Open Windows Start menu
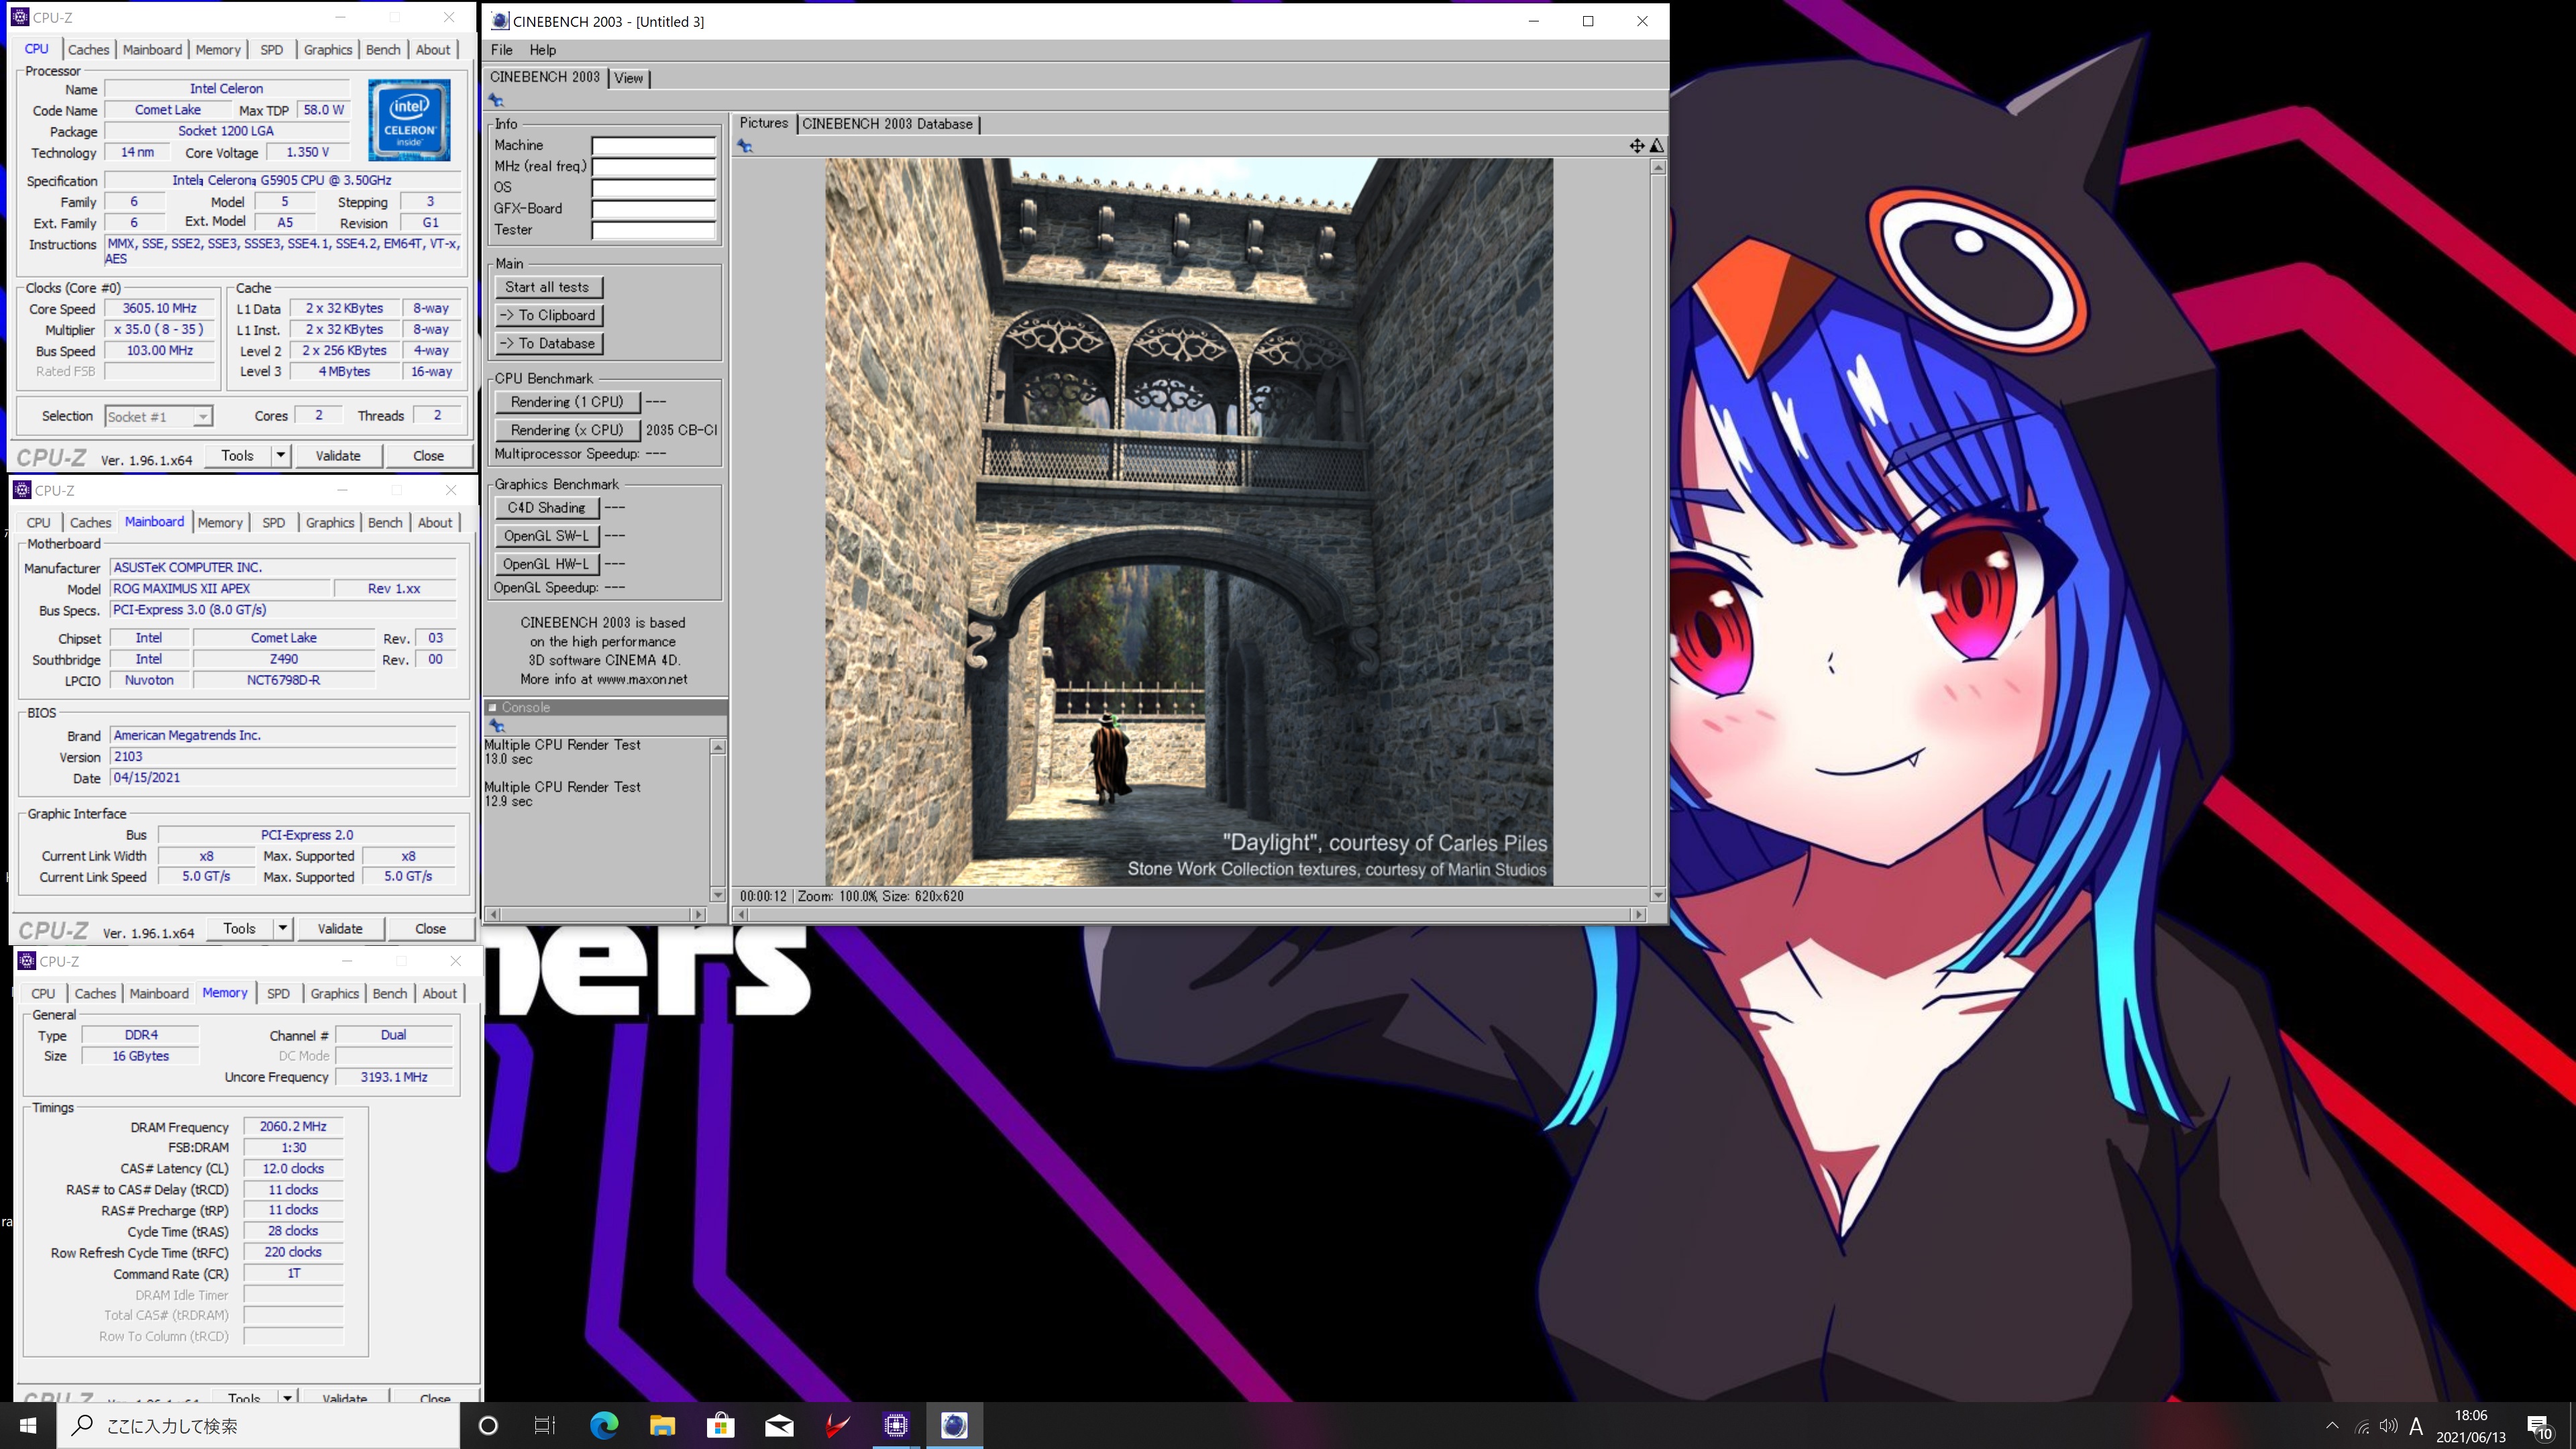The image size is (2576, 1449). (28, 1425)
